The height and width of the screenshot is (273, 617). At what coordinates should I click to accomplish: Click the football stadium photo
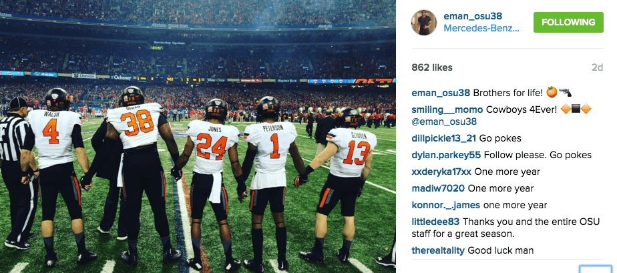pos(198,136)
